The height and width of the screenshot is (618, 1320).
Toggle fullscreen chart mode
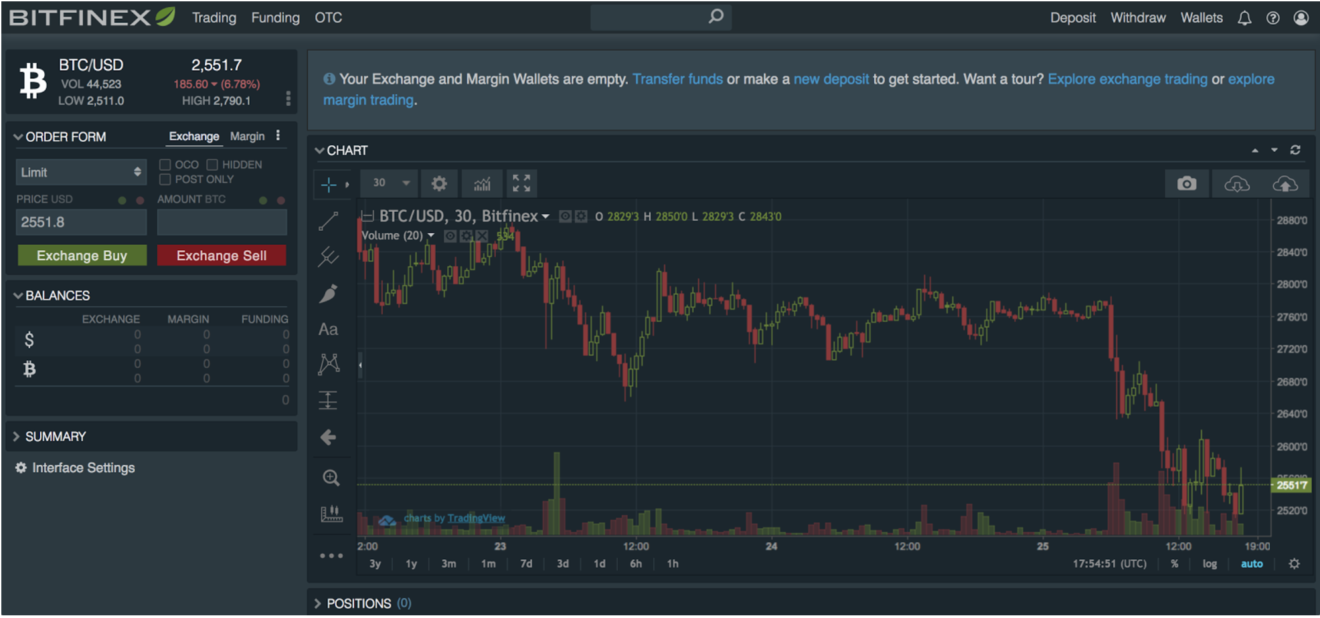(521, 183)
